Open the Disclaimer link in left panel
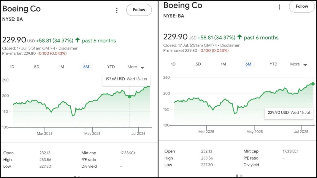This screenshot has width=317, height=178. tap(68, 48)
